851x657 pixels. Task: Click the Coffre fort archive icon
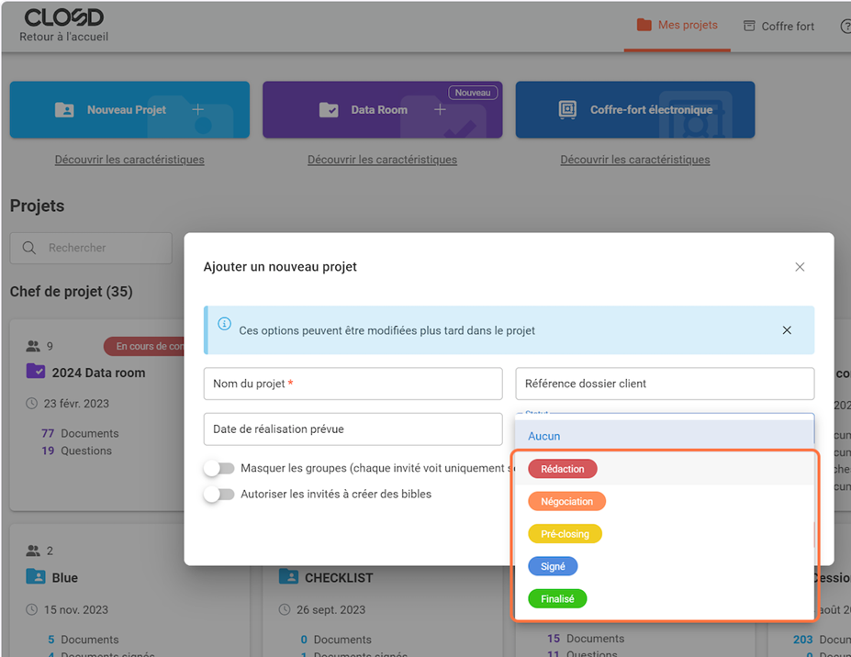point(749,26)
